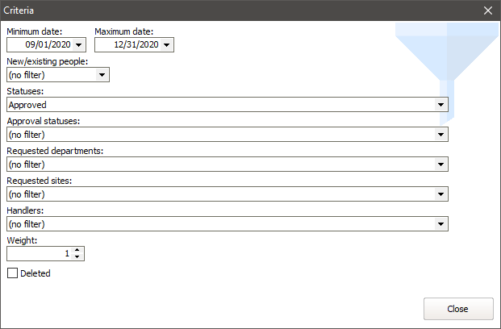Open the Statuses dropdown arrow
The height and width of the screenshot is (329, 501).
pyautogui.click(x=440, y=105)
